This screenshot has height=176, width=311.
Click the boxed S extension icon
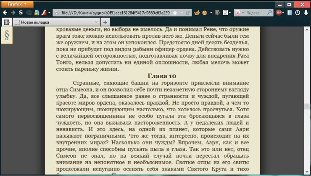pyautogui.click(x=225, y=13)
